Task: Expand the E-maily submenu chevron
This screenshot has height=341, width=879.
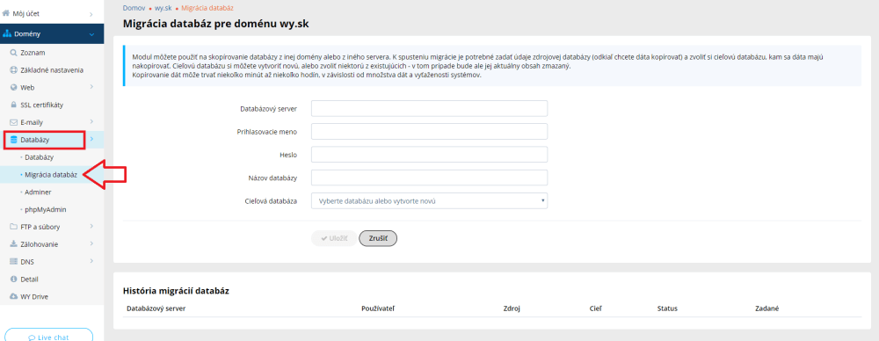Action: (91, 122)
